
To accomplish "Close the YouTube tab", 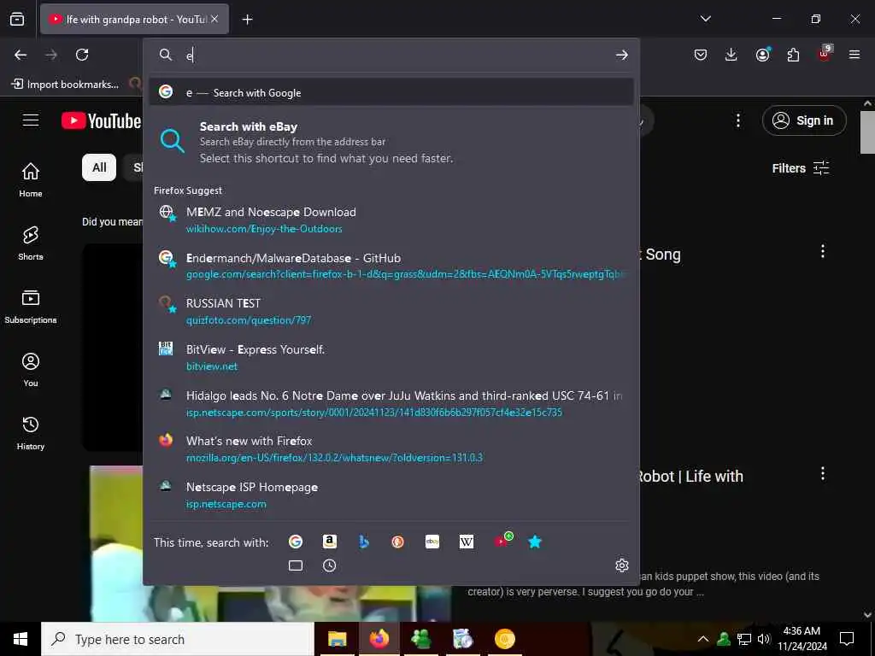I will 214,20.
